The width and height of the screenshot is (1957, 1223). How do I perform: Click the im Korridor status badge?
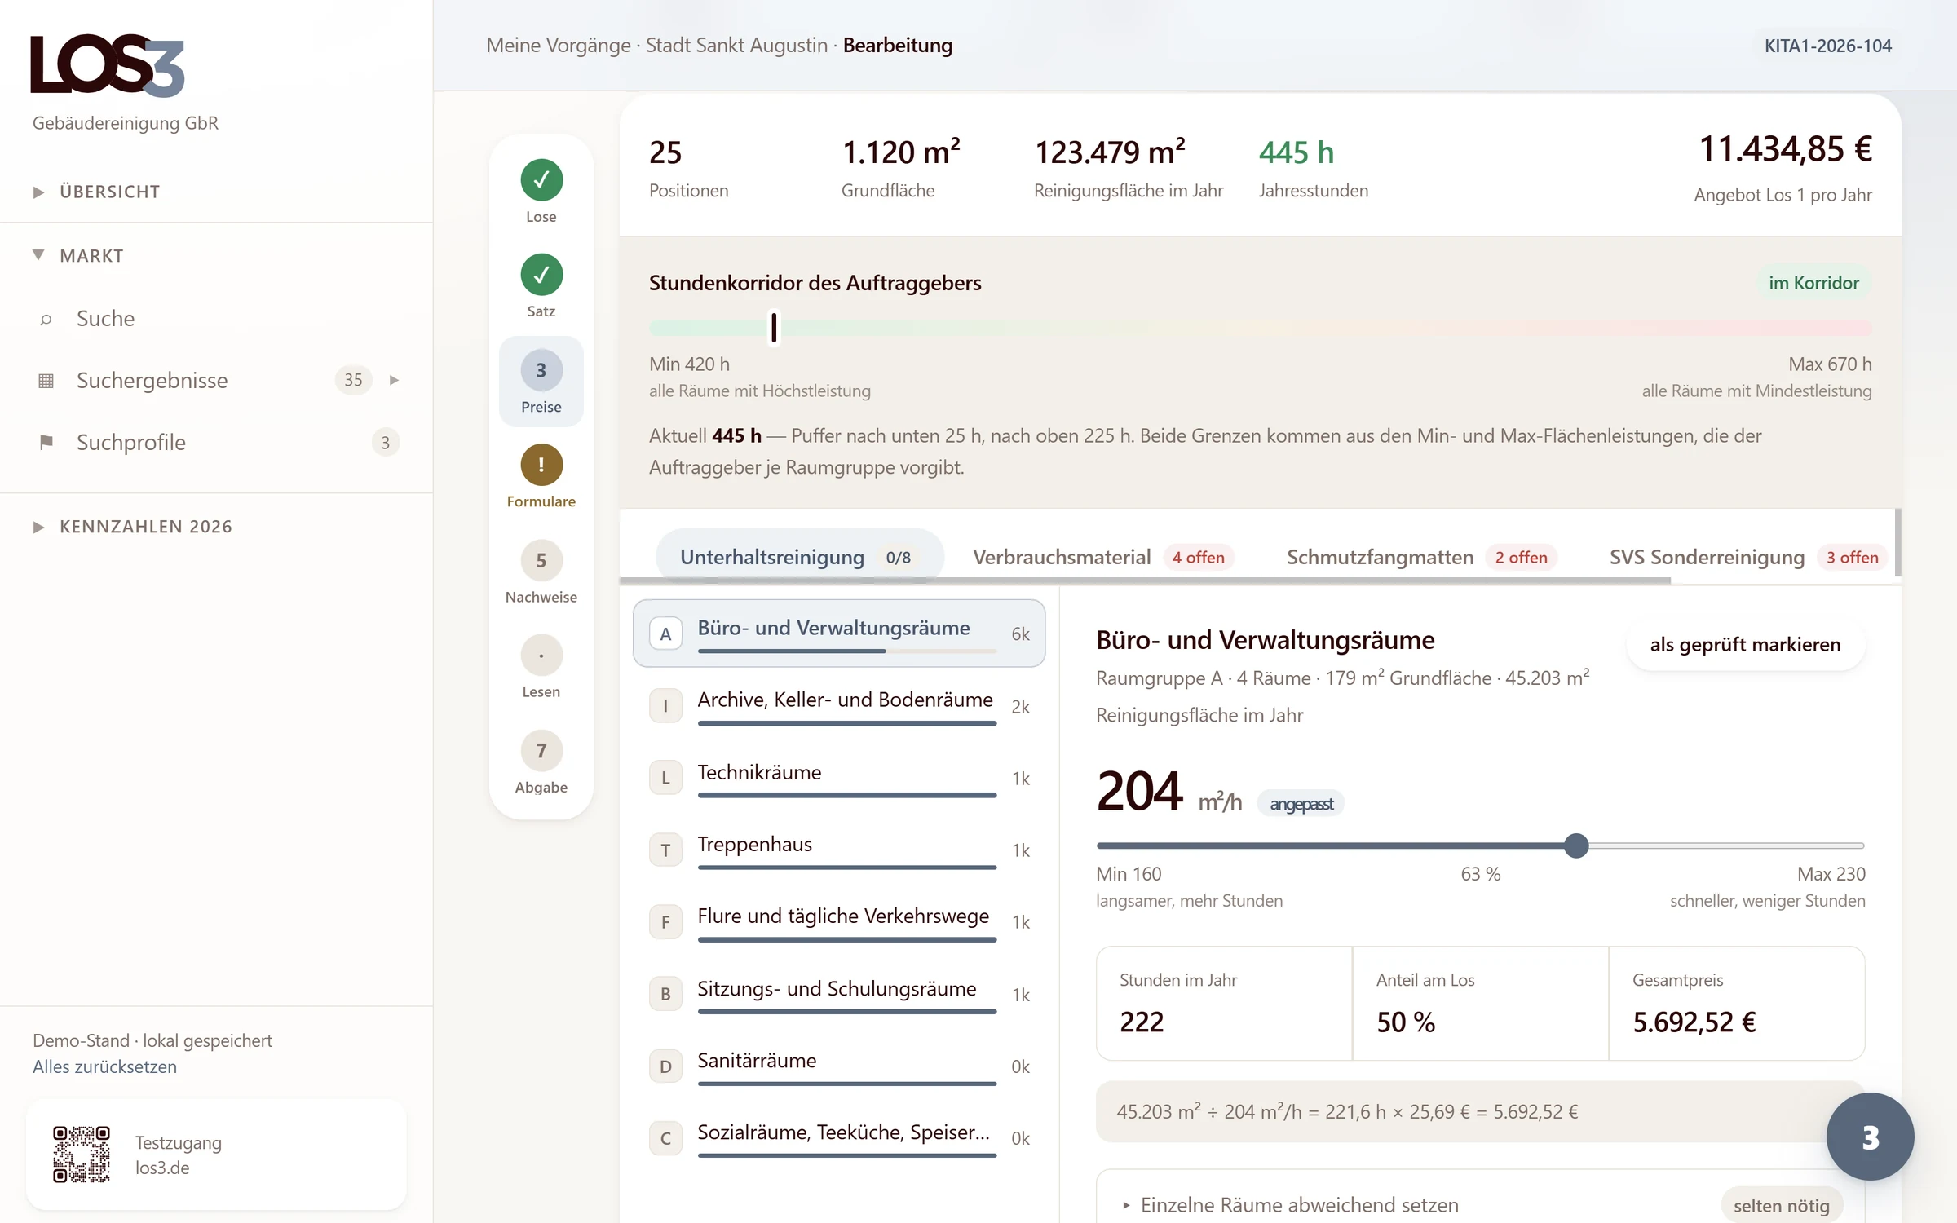1813,283
